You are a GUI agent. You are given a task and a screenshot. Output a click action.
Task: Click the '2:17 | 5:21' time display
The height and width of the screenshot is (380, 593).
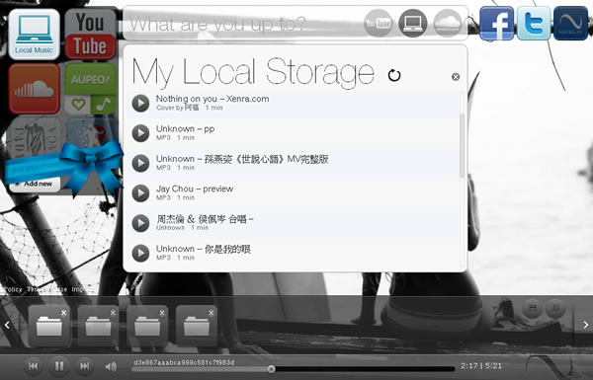point(481,365)
